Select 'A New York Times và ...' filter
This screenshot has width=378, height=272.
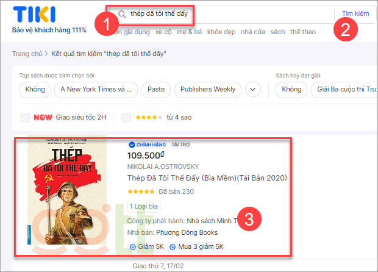(95, 90)
